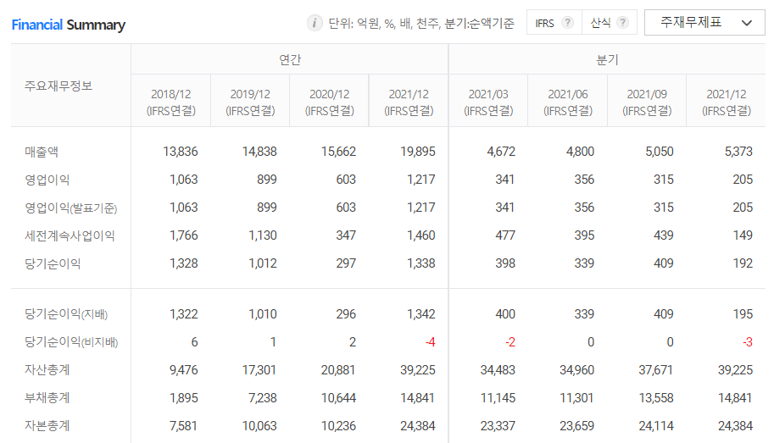Click the 9,476 total assets value
Viewport: 774px width, 443px height.
(184, 370)
